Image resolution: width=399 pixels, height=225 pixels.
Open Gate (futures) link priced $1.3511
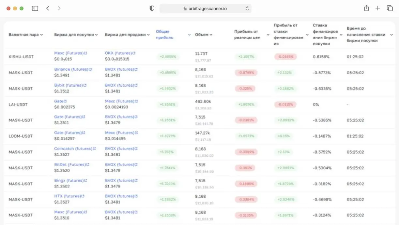click(68, 117)
